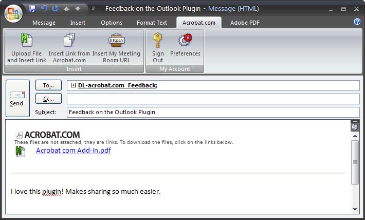365x220 pixels.
Task: Click Upload File and Insert Link
Action: 27,48
